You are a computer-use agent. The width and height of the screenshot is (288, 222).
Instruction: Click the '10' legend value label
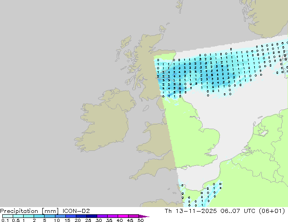point(57,220)
